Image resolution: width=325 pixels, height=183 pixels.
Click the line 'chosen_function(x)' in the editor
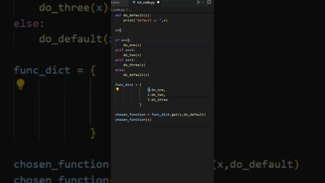tap(133, 119)
